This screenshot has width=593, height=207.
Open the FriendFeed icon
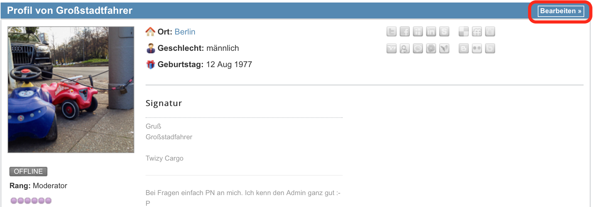477,32
